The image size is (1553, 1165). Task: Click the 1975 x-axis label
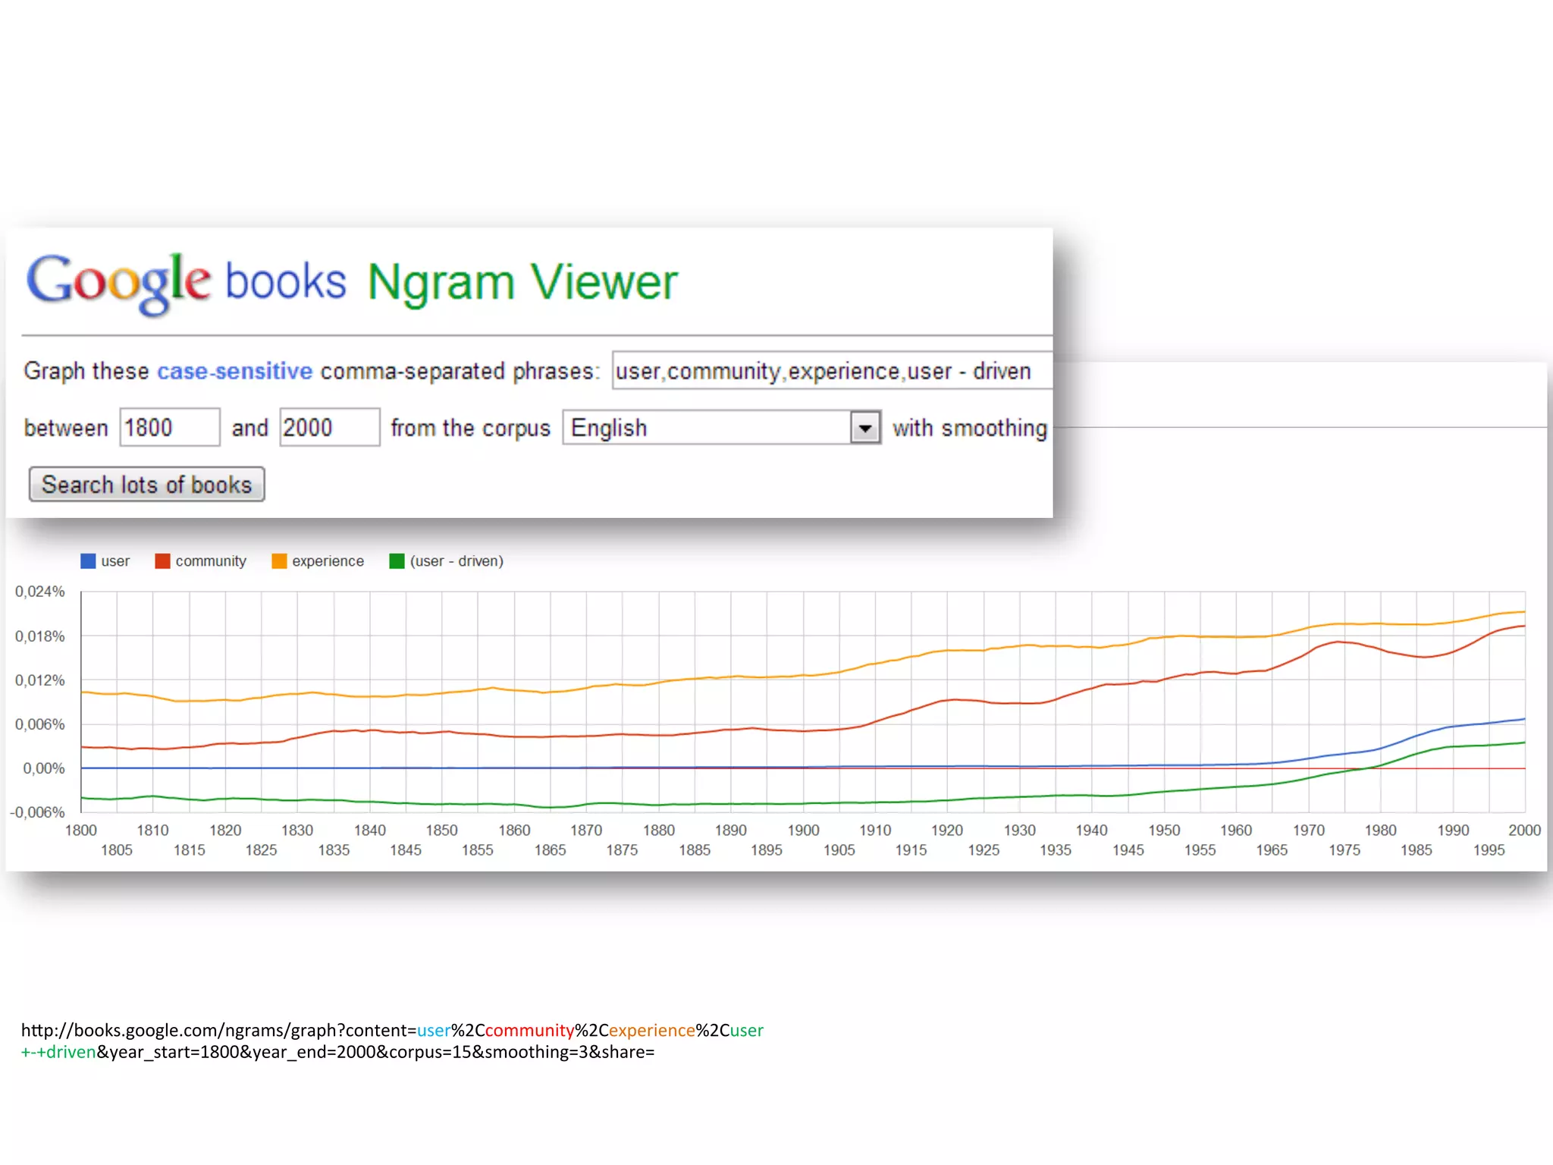(1344, 850)
